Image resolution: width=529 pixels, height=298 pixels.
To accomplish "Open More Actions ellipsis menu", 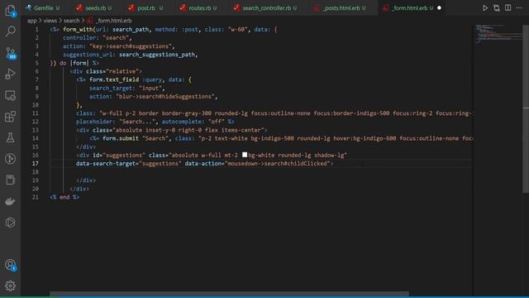I will click(x=519, y=7).
